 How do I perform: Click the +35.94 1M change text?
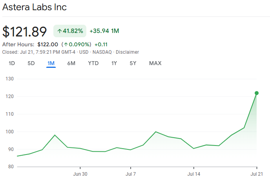[104, 31]
